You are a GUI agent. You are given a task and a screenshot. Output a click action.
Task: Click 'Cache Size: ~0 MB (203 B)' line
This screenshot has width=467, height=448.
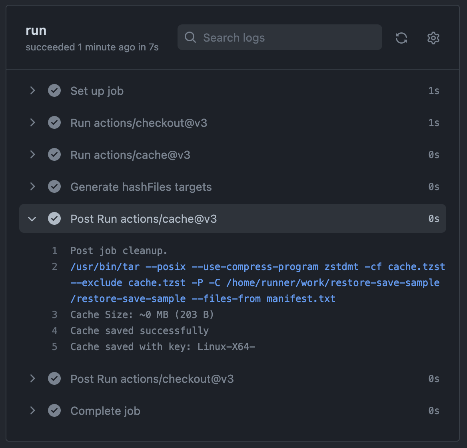point(142,315)
